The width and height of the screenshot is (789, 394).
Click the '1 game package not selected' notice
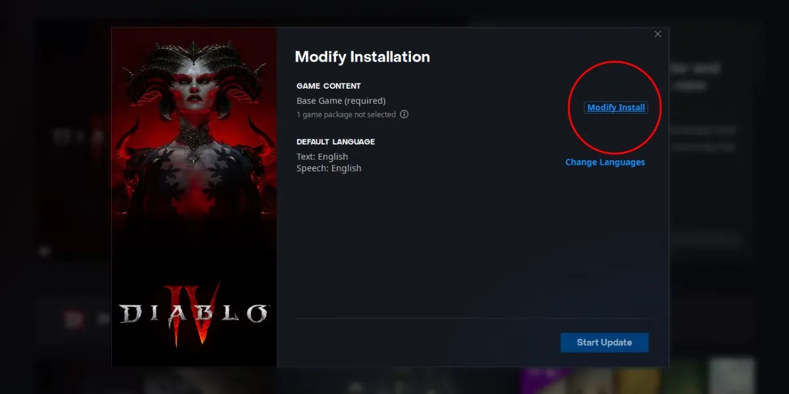click(x=346, y=115)
